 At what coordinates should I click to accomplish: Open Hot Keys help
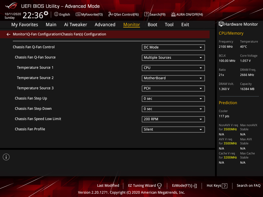tap(217, 186)
